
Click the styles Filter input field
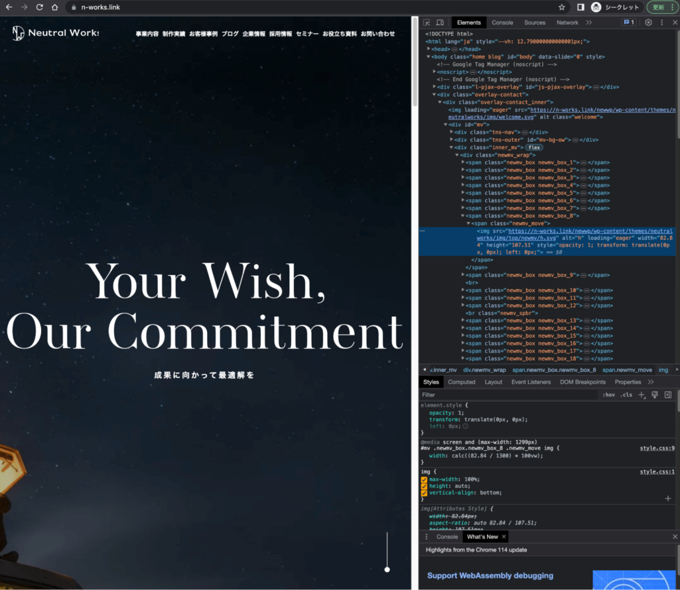504,395
